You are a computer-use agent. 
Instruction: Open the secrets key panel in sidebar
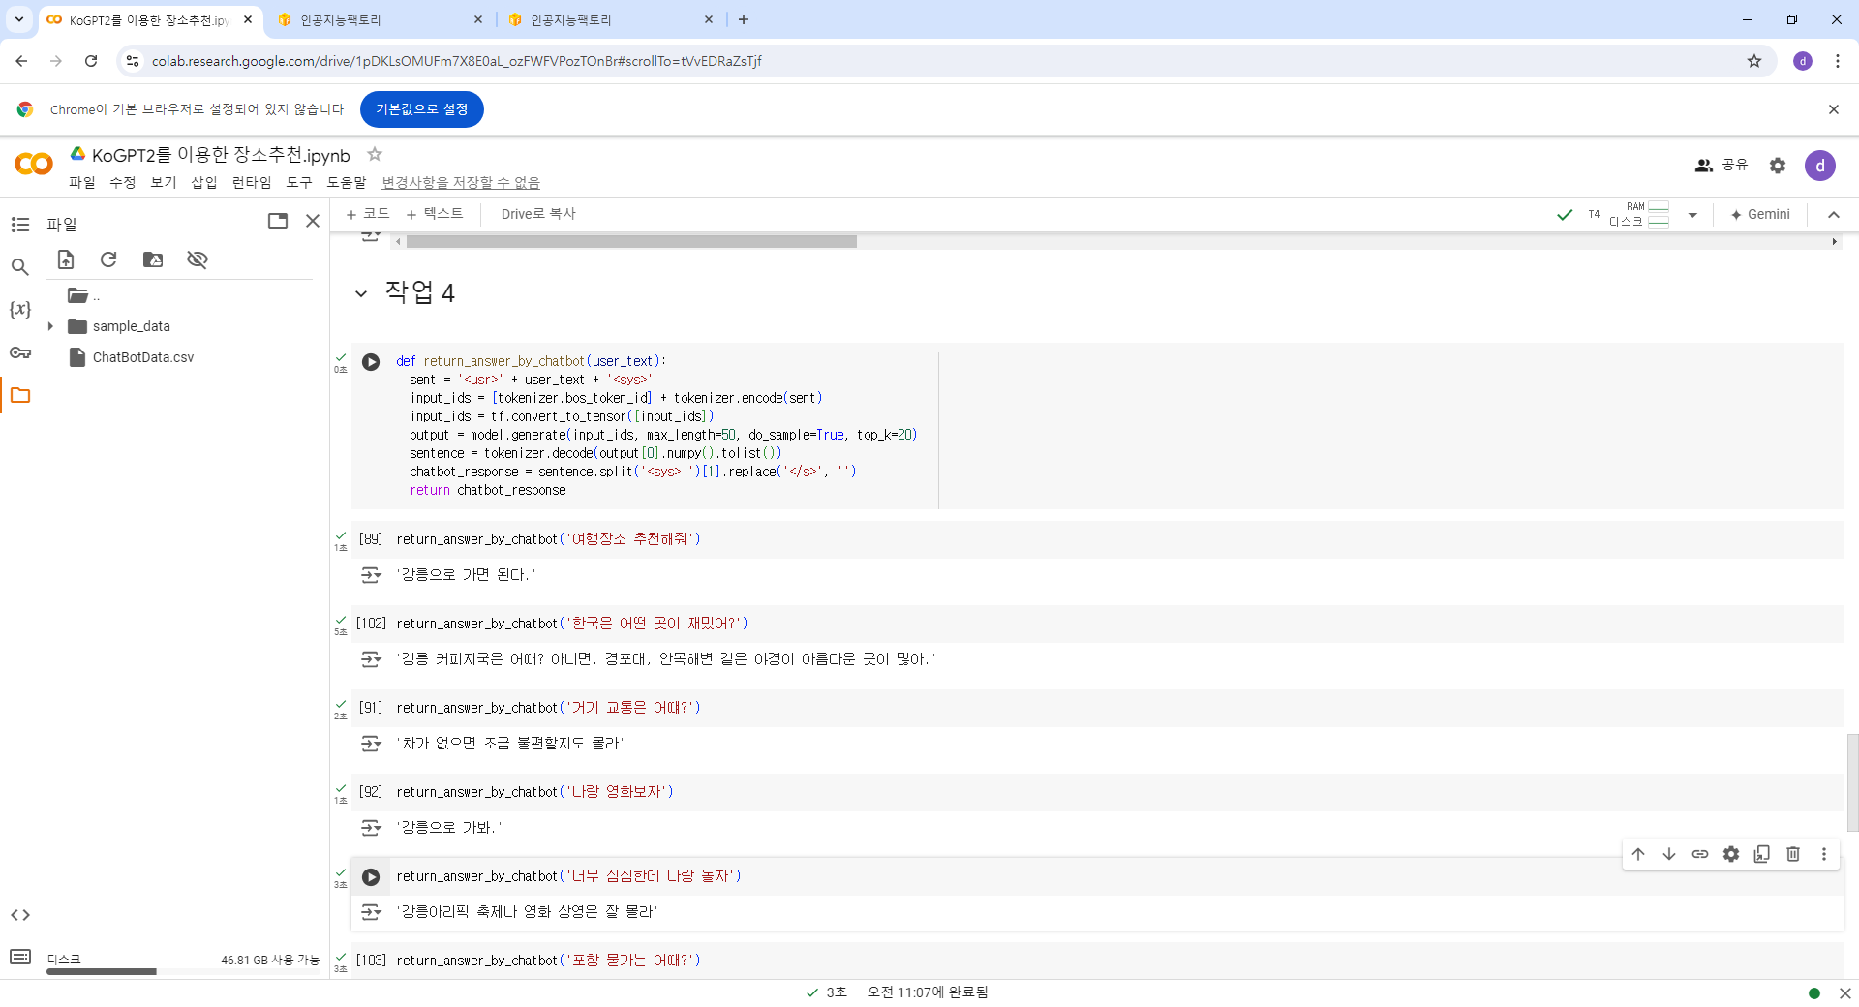pyautogui.click(x=20, y=352)
